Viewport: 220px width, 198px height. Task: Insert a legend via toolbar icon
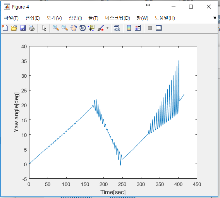click(137, 28)
